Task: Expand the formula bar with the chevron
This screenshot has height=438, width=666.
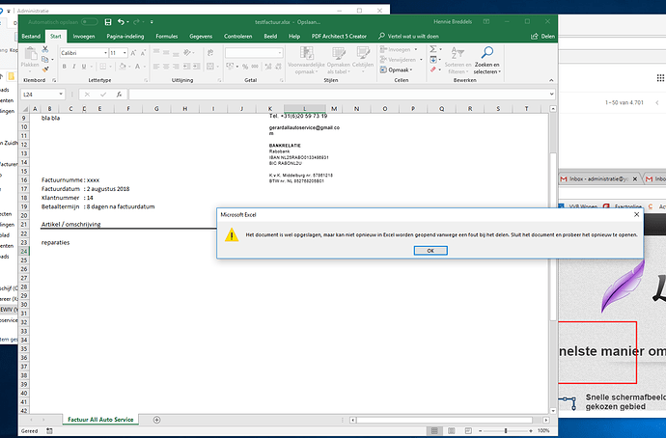Action: [552, 95]
